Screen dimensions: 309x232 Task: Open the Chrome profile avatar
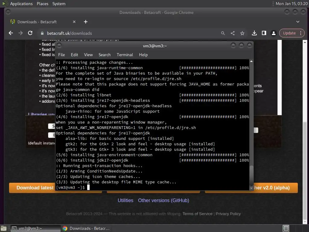coord(273,33)
